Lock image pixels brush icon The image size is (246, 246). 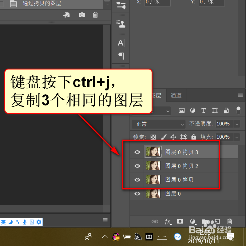(x=164, y=137)
